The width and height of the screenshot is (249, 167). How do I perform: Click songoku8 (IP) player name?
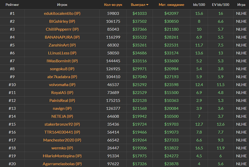tap(62, 69)
